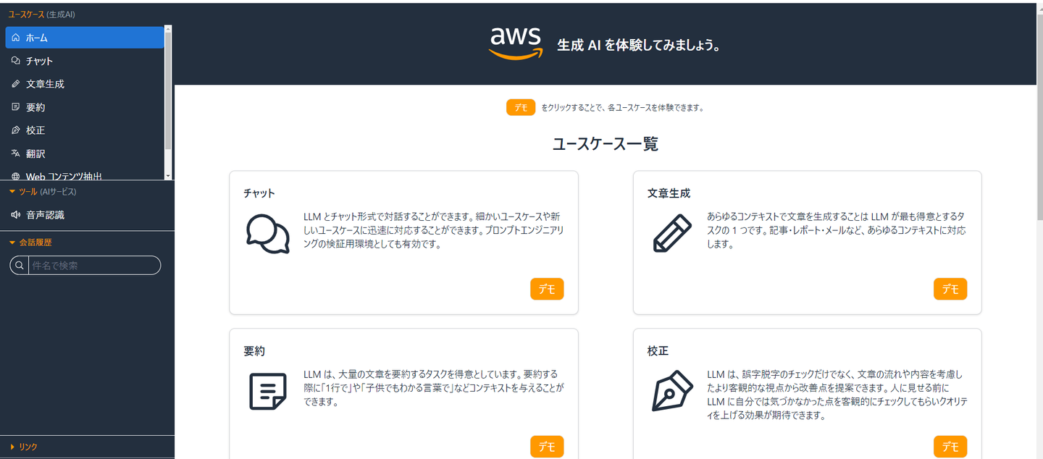Click the magnifier icon in search box
This screenshot has width=1043, height=459.
pyautogui.click(x=20, y=266)
